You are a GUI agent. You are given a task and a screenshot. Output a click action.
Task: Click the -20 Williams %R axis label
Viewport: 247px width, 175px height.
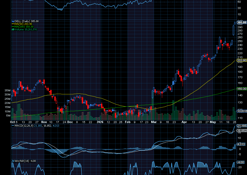[239, 167]
